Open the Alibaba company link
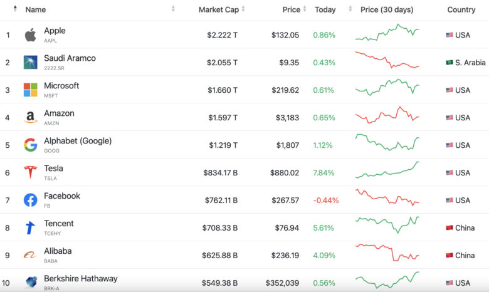The width and height of the screenshot is (489, 292). pyautogui.click(x=58, y=251)
